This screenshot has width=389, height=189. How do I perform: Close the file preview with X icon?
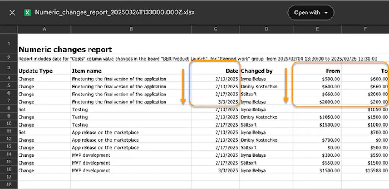tap(12, 12)
